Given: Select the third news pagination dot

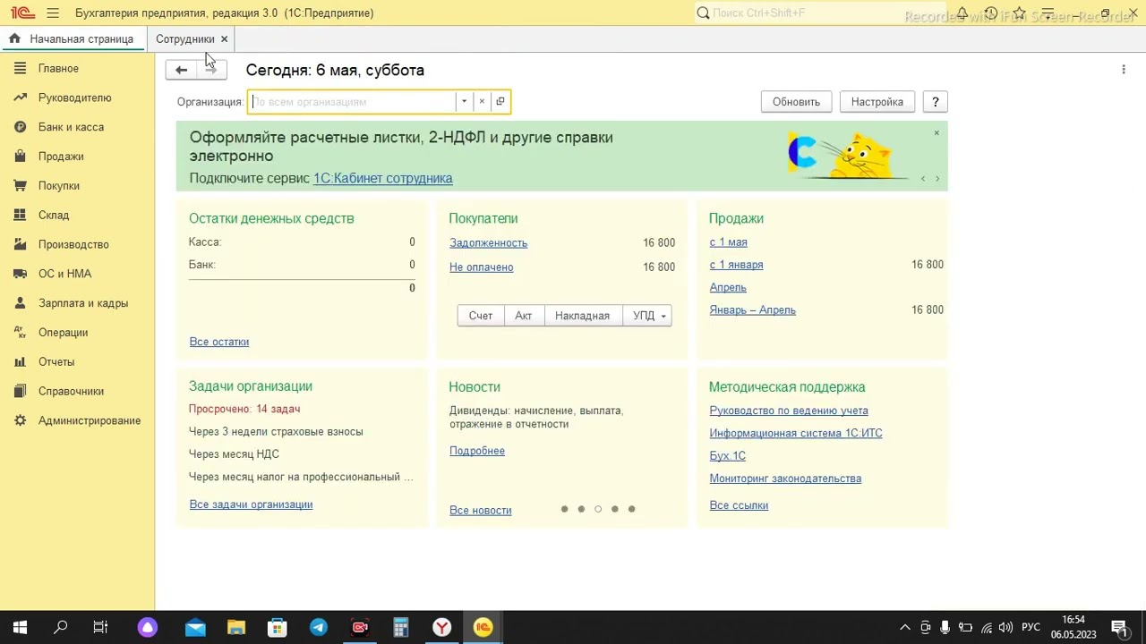Looking at the screenshot, I should [598, 509].
